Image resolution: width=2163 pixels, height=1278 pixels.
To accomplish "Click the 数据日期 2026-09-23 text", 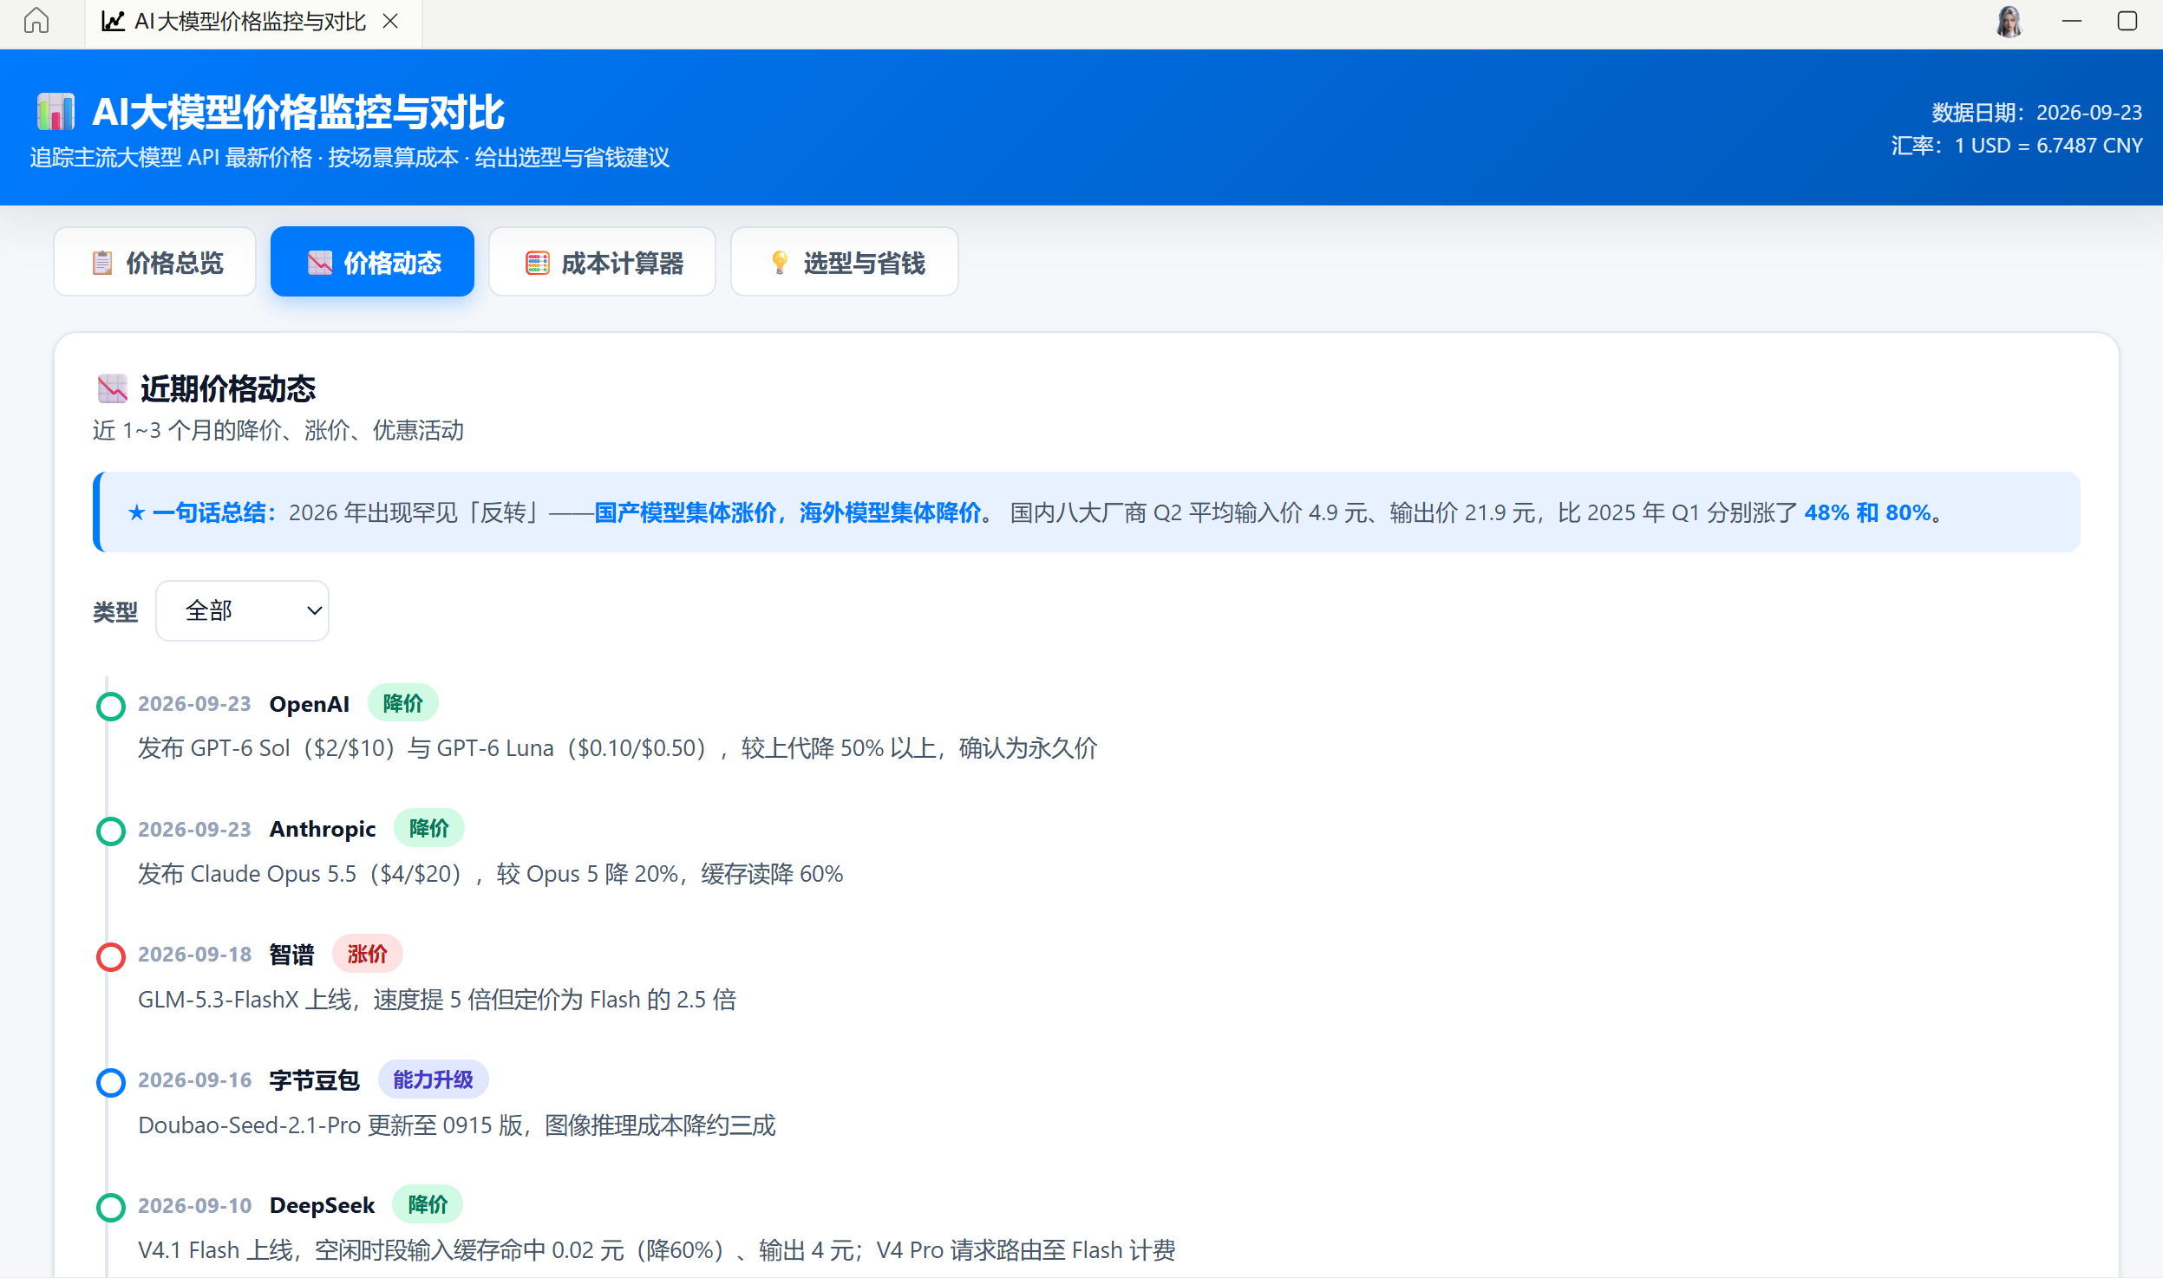I will (x=2036, y=113).
